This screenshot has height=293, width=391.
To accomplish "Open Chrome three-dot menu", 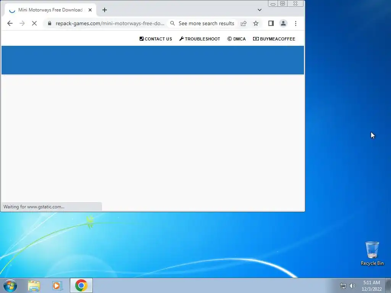I will pos(296,23).
